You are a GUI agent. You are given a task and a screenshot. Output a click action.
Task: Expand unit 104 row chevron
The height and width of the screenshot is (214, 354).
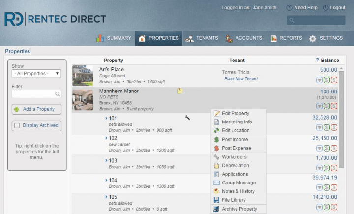106,181
